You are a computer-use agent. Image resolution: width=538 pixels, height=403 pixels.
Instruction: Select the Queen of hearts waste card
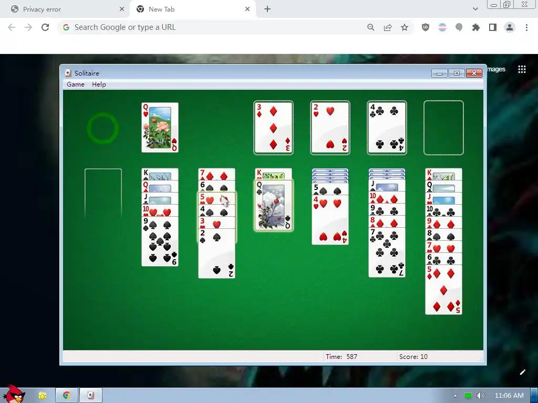tap(160, 128)
